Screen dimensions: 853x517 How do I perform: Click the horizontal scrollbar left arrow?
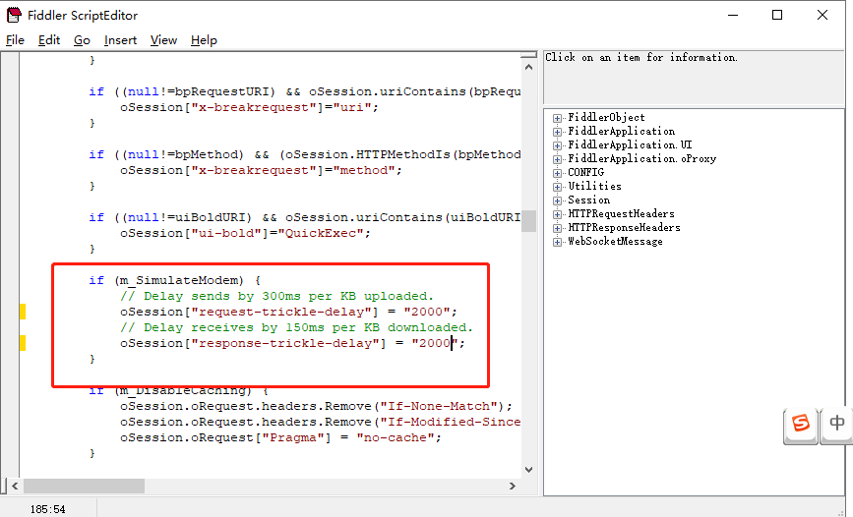tap(15, 486)
